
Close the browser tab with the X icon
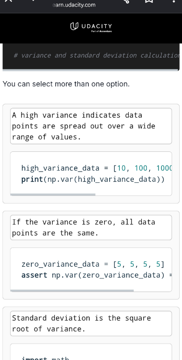8,1
